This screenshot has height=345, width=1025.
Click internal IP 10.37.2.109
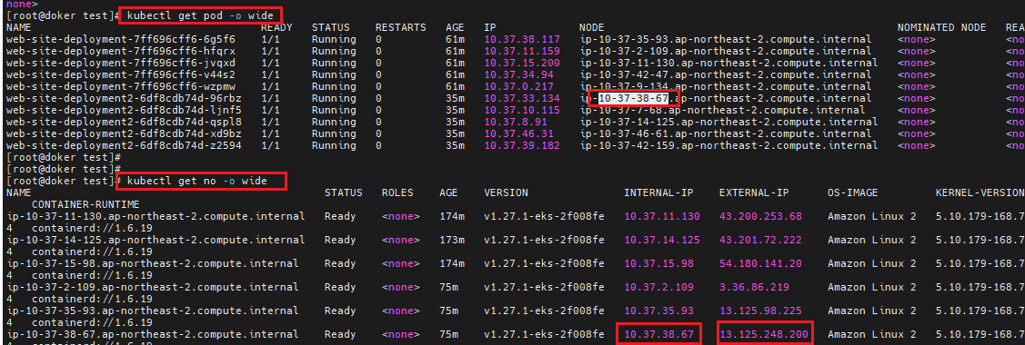tap(658, 287)
